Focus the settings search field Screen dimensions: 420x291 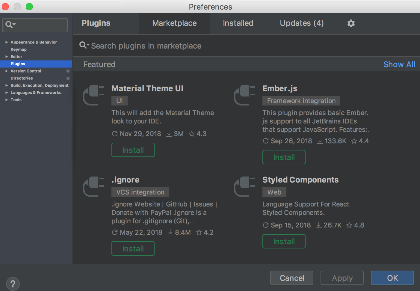click(35, 25)
